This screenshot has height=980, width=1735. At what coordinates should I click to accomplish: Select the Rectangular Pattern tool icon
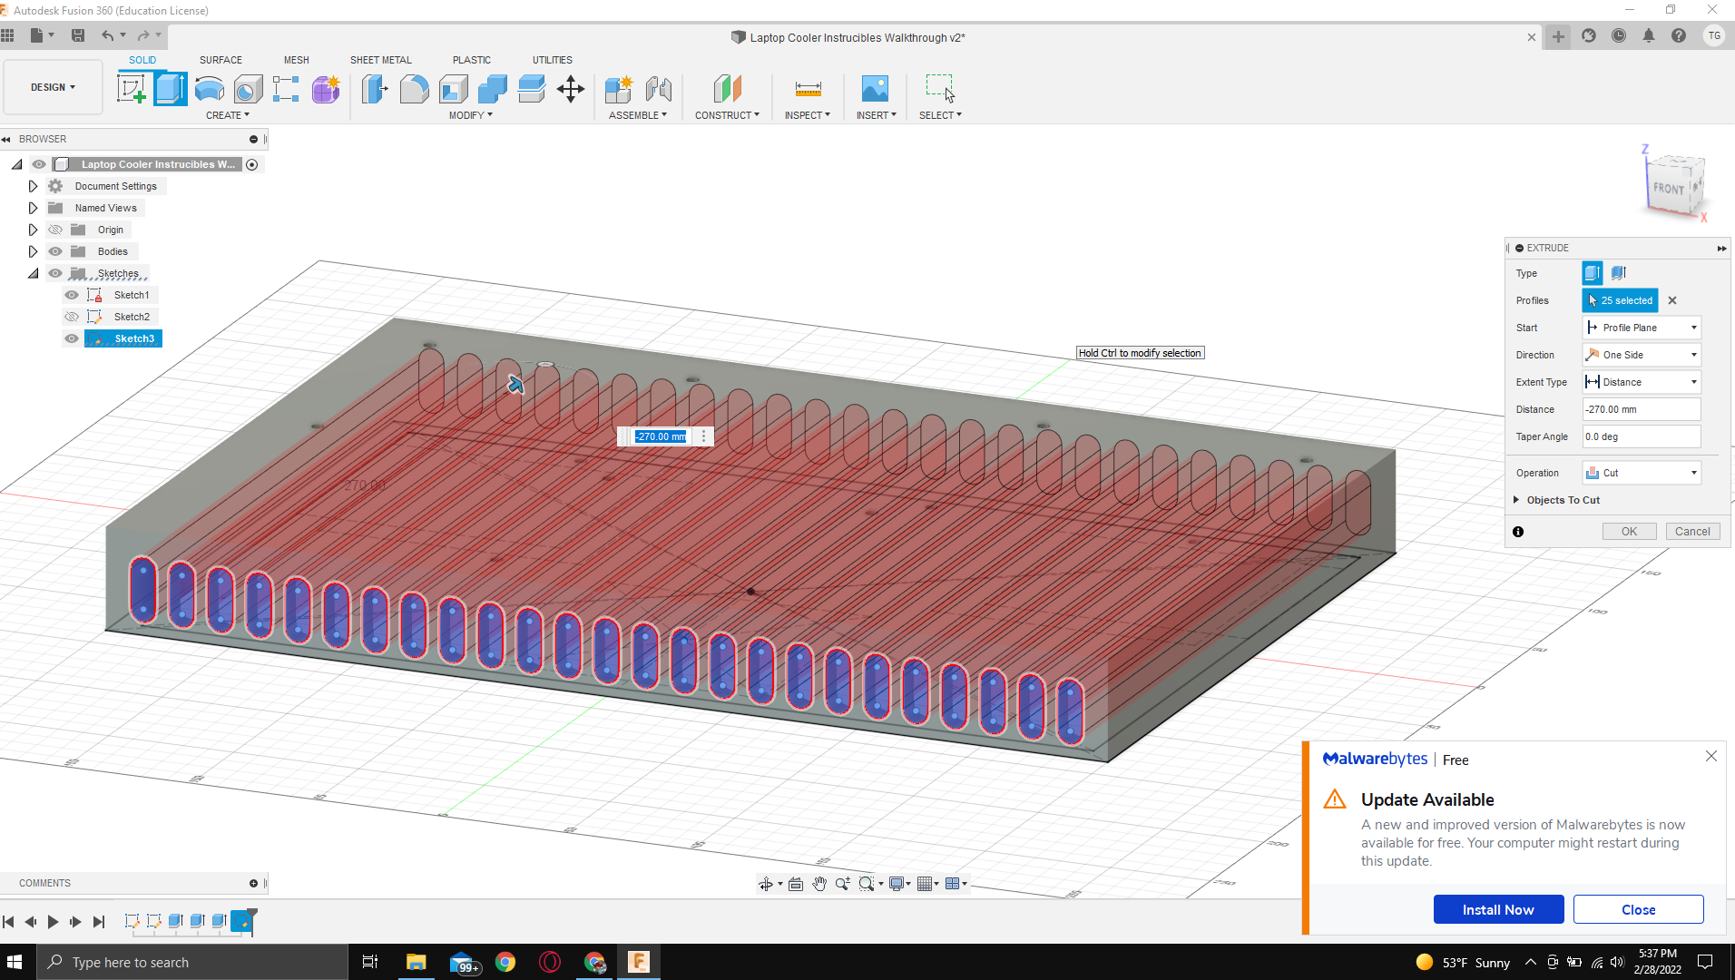click(x=286, y=89)
